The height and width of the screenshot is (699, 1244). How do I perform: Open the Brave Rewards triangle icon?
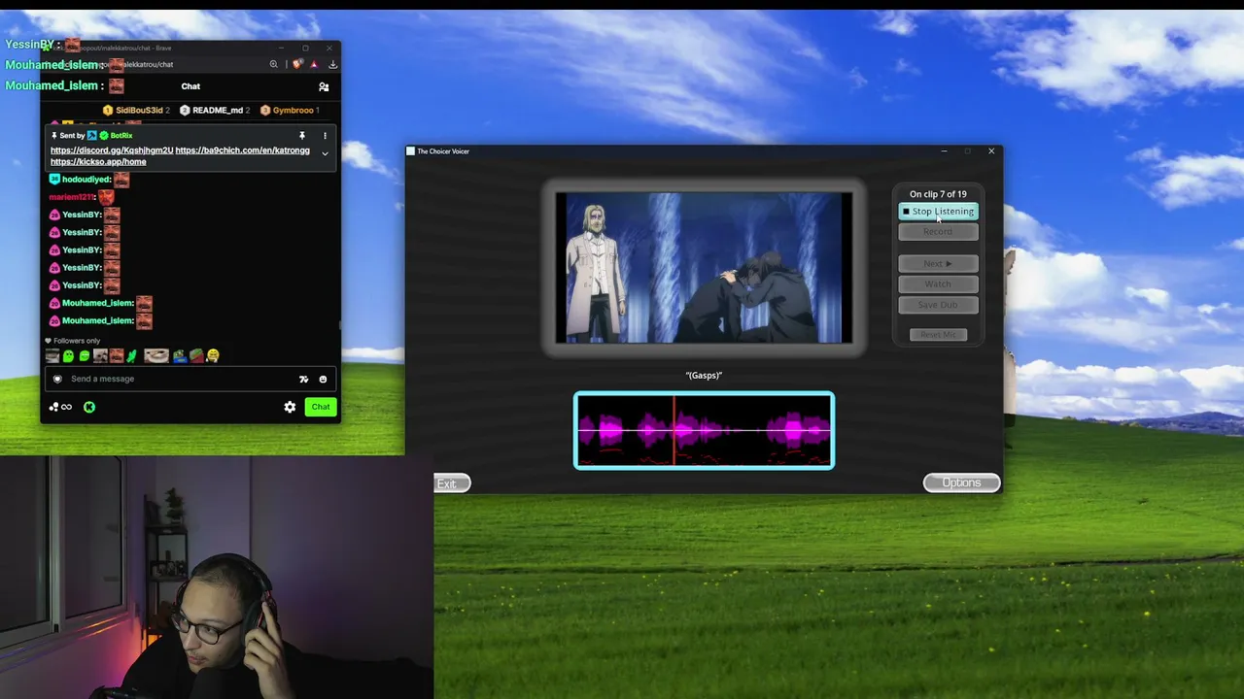(x=314, y=64)
